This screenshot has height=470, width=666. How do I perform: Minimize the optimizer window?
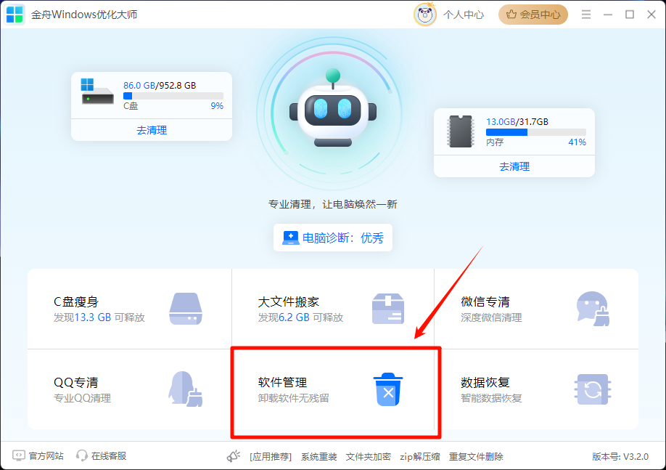pyautogui.click(x=608, y=15)
